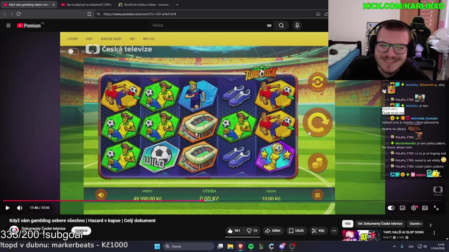This screenshot has height=252, width=449.
Task: Click the cast media icon in address bar
Action: 318,14
